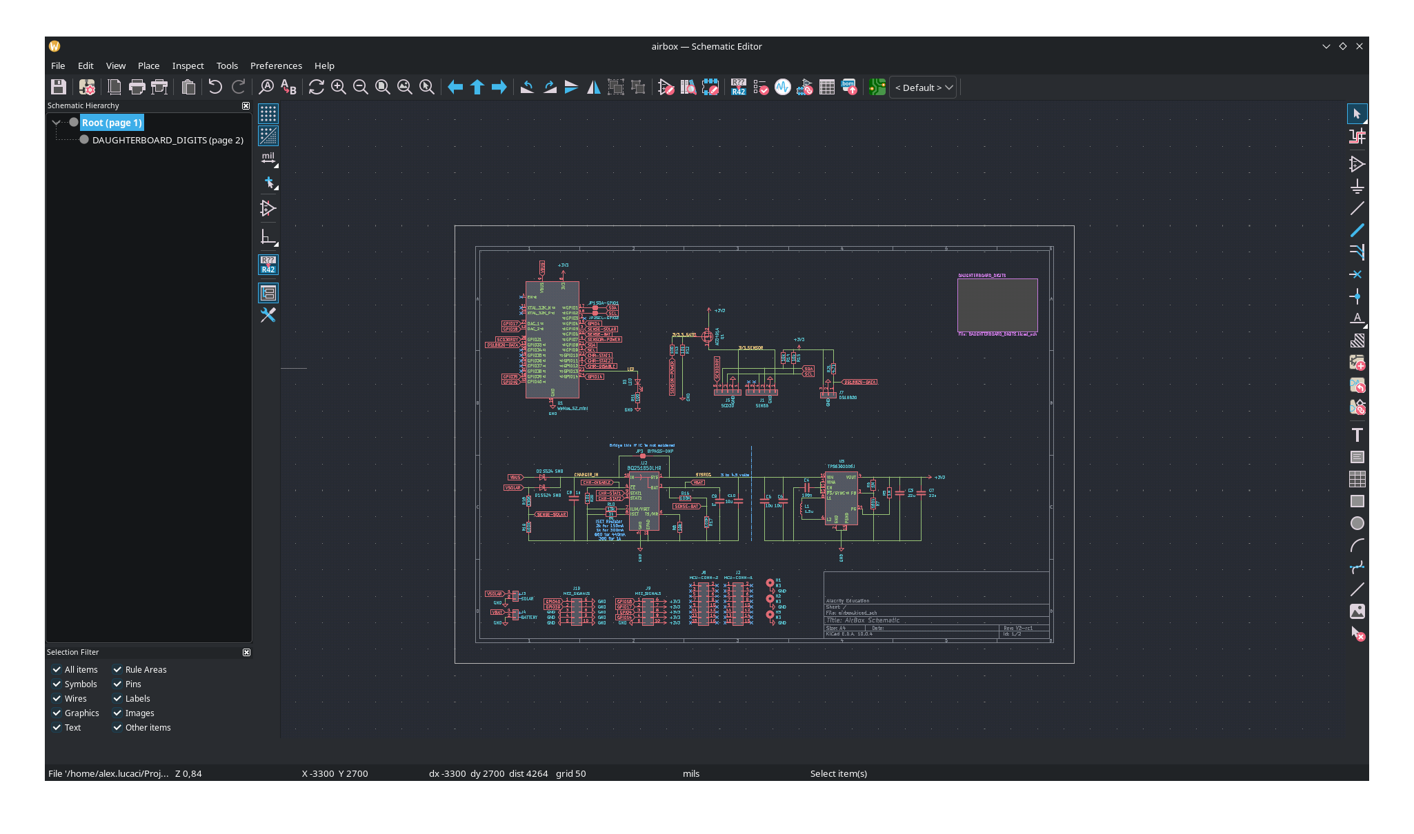The image size is (1414, 834).
Task: Select the Place Text tool
Action: coord(1357,435)
